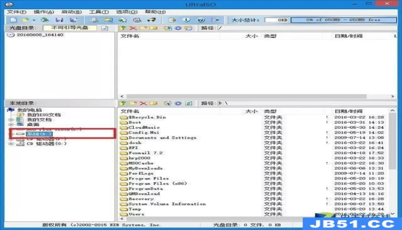Screen dimensions: 402x230
Task: Click the Help question-mark toolbar icon
Action: (x=201, y=20)
